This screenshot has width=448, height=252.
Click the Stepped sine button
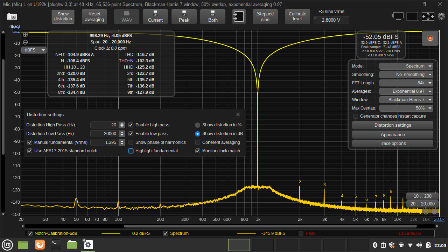click(x=265, y=16)
